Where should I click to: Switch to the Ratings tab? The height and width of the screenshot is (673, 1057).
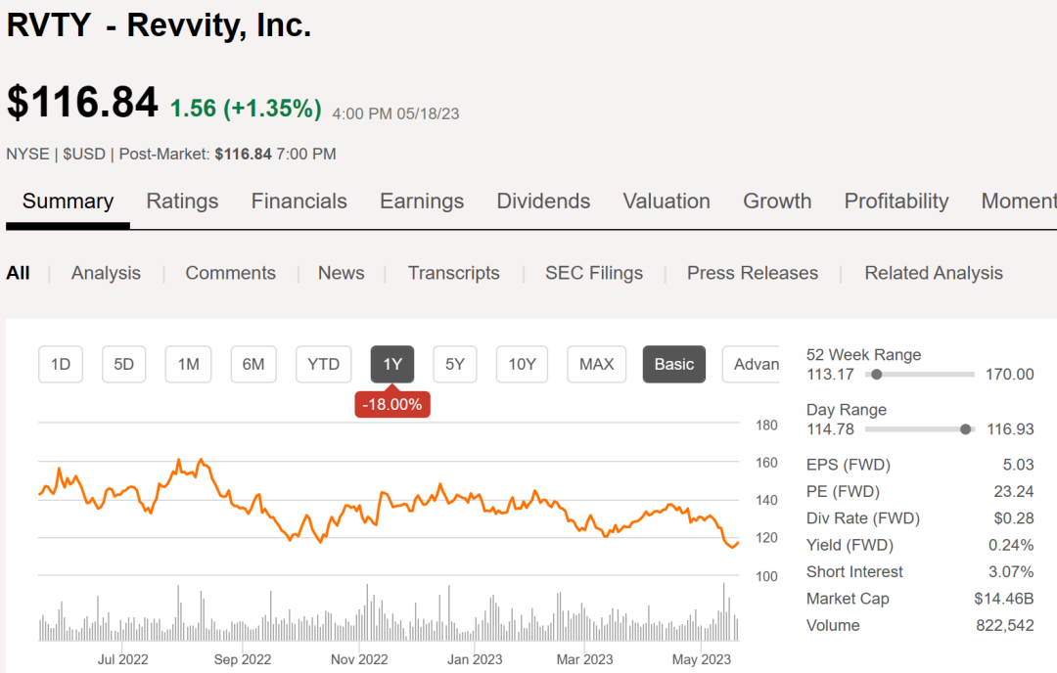[182, 202]
